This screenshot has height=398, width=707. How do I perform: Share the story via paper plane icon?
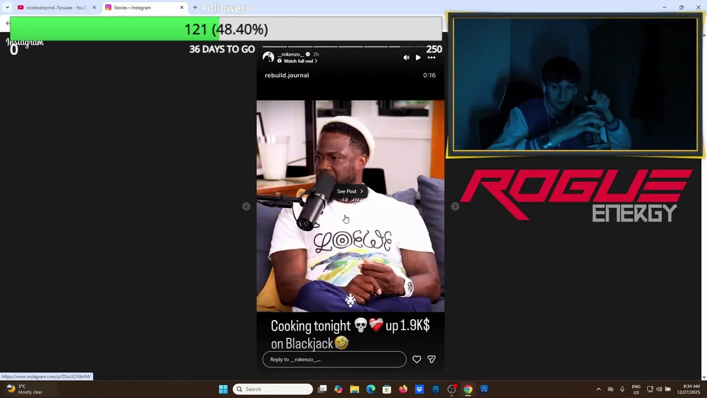click(431, 359)
